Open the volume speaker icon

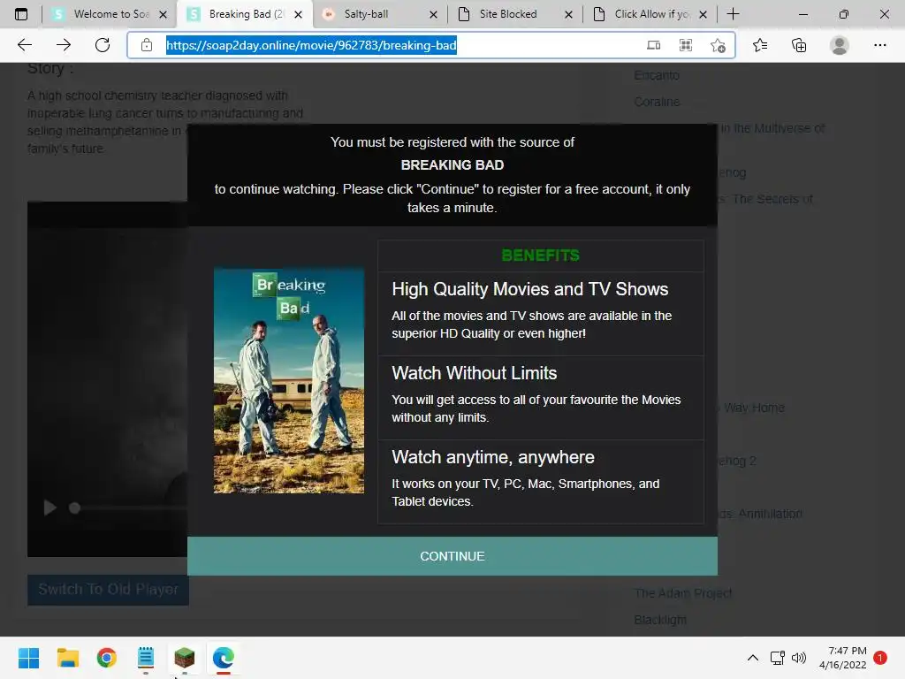click(799, 658)
